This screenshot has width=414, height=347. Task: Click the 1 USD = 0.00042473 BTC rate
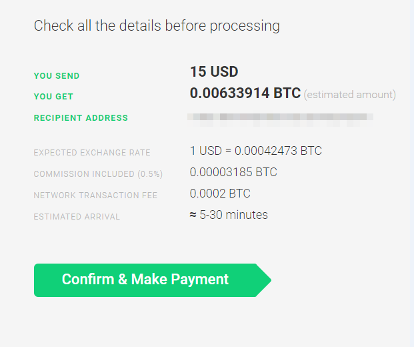(x=256, y=151)
